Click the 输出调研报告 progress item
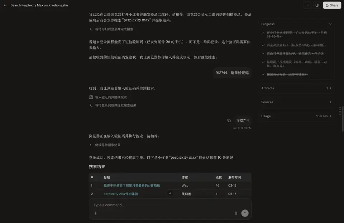344x223 pixels. coord(287,74)
